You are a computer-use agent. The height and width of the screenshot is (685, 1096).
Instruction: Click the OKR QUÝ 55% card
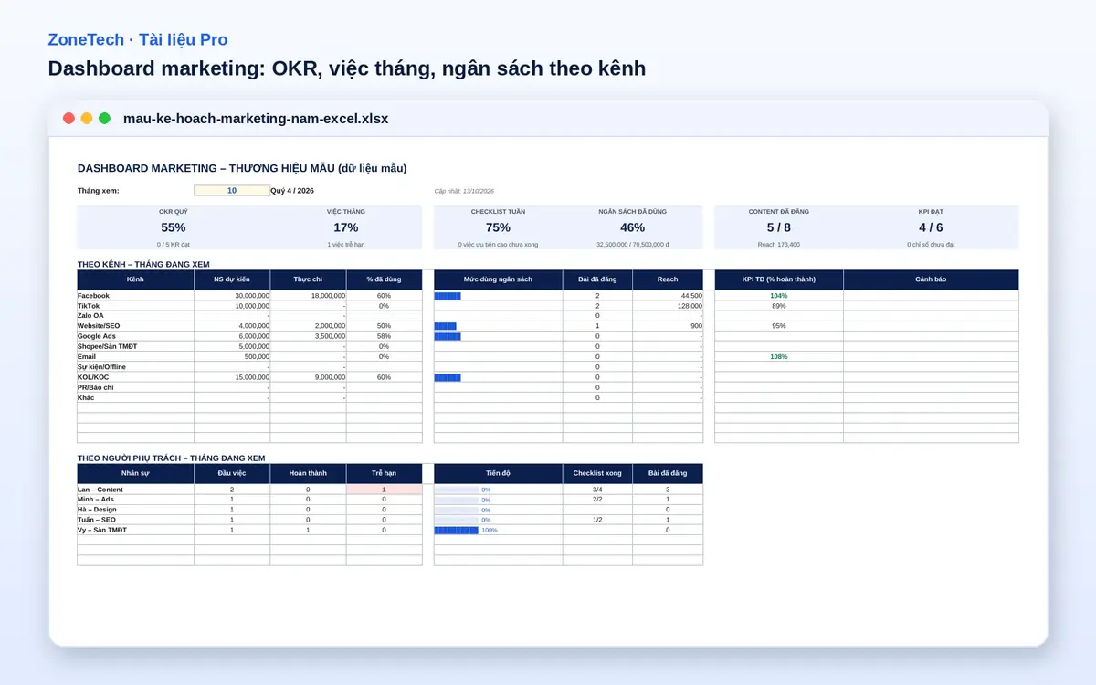coord(174,227)
